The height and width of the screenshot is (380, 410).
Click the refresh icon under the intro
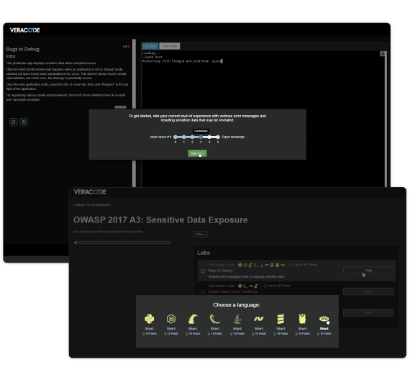(14, 122)
